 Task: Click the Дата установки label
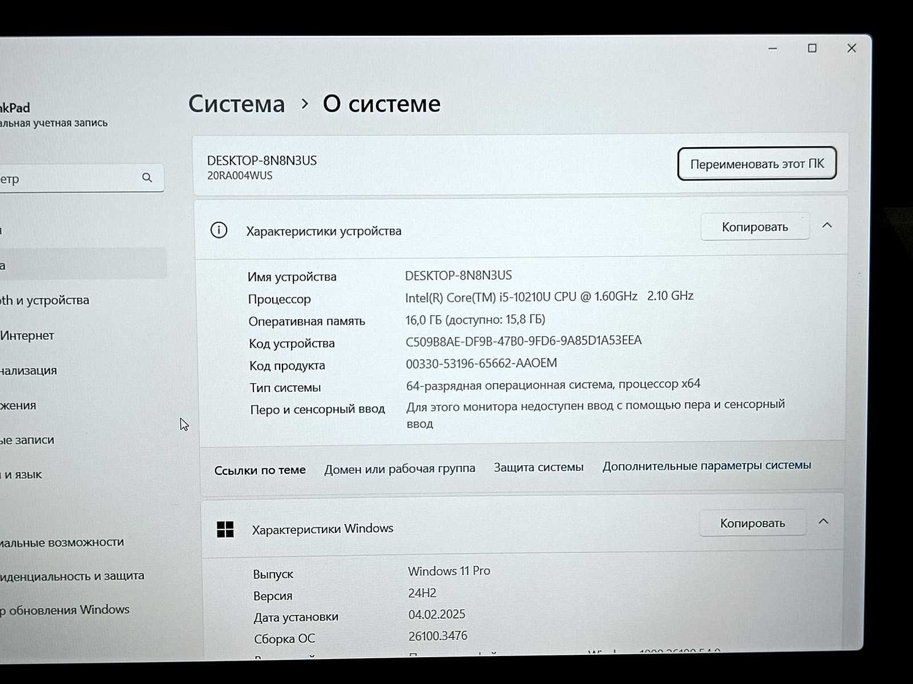(x=296, y=617)
